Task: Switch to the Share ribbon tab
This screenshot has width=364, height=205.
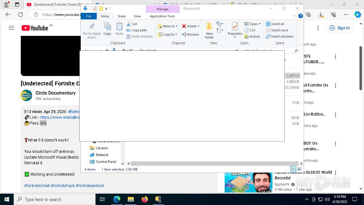Action: coord(121,16)
